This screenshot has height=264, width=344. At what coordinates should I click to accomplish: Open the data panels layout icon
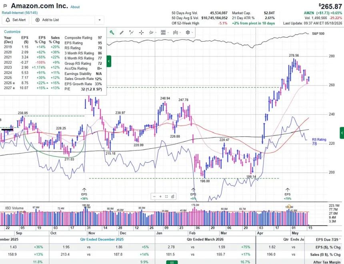point(163,33)
